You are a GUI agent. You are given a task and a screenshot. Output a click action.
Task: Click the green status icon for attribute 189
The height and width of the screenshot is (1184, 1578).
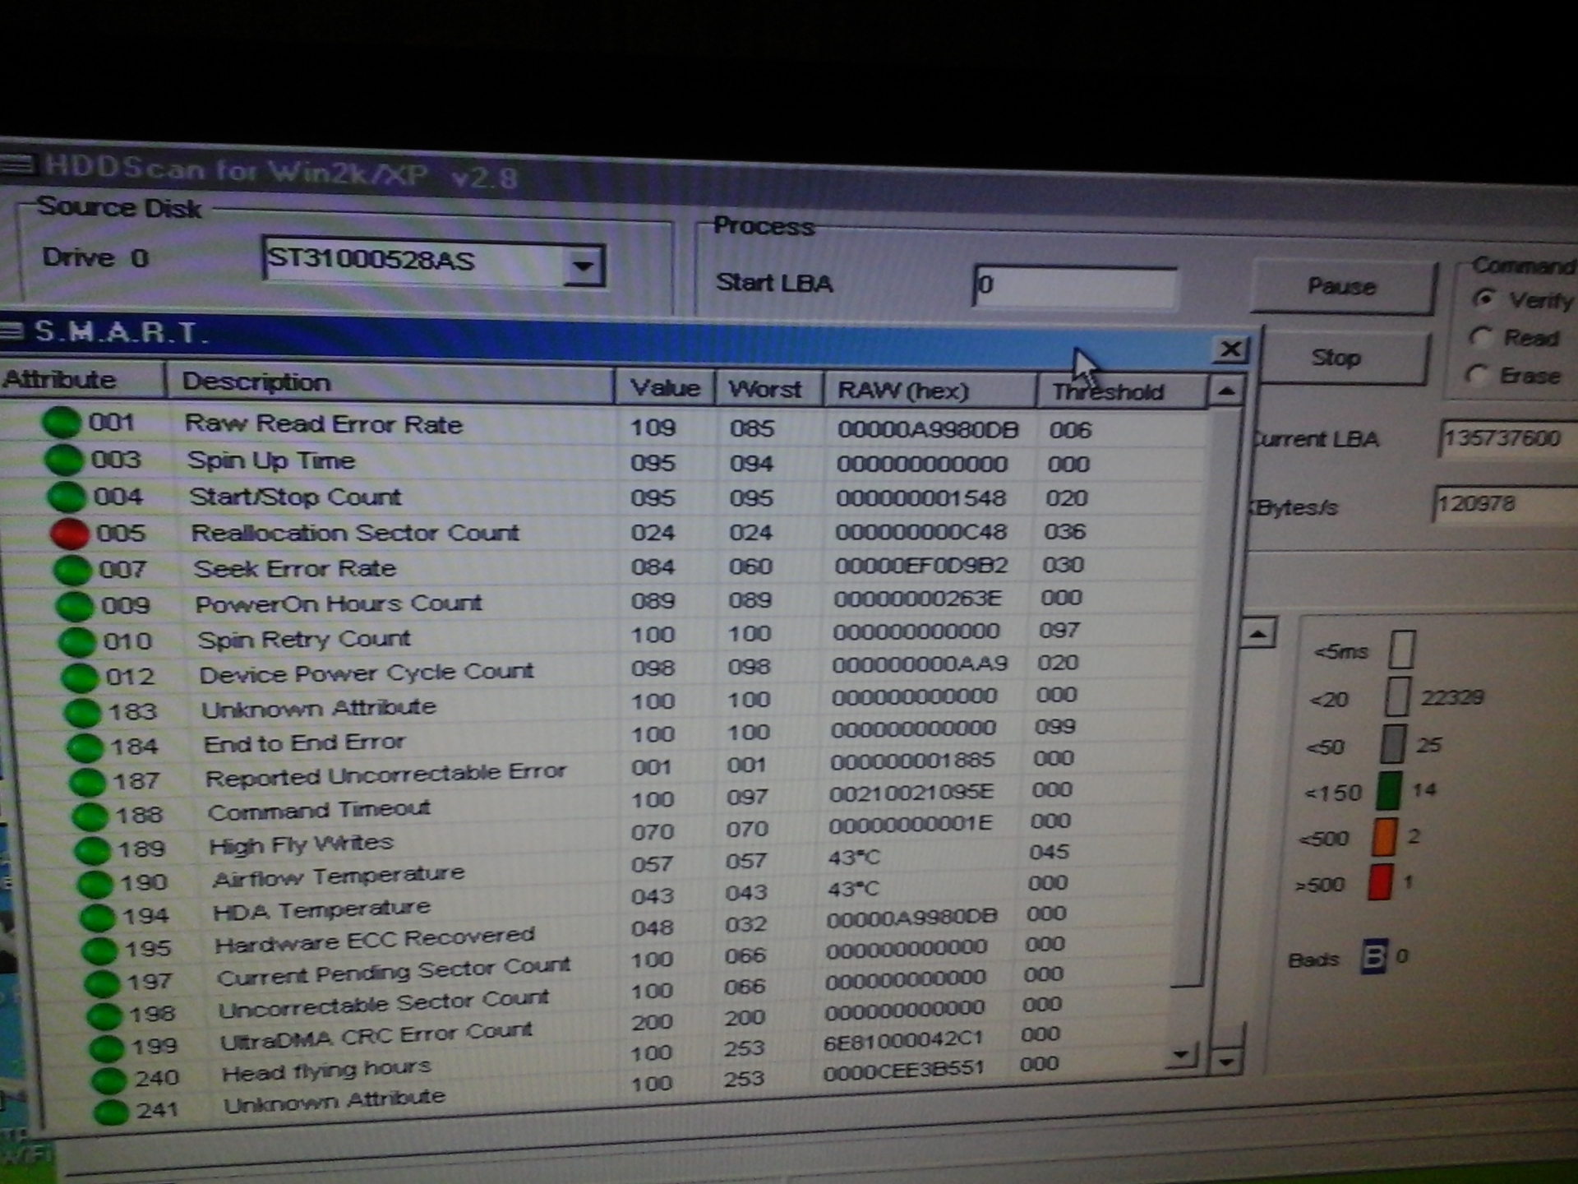click(x=93, y=849)
